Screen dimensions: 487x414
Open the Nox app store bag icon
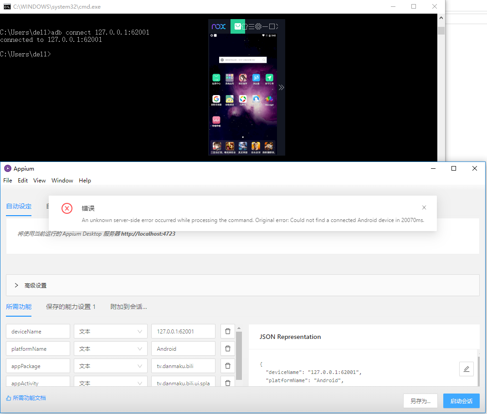click(237, 26)
